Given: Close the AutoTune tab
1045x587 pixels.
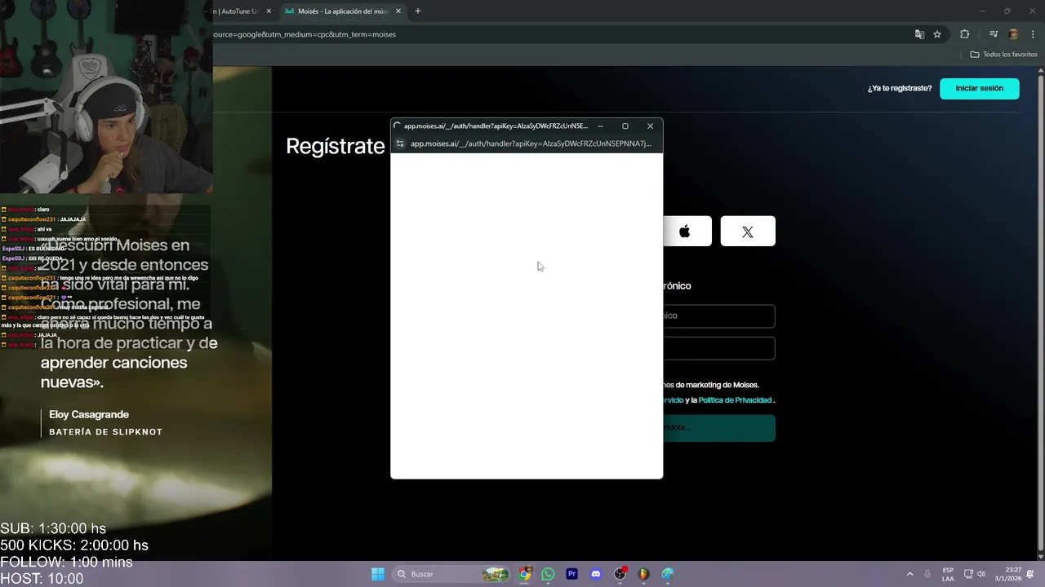Looking at the screenshot, I should click(269, 11).
